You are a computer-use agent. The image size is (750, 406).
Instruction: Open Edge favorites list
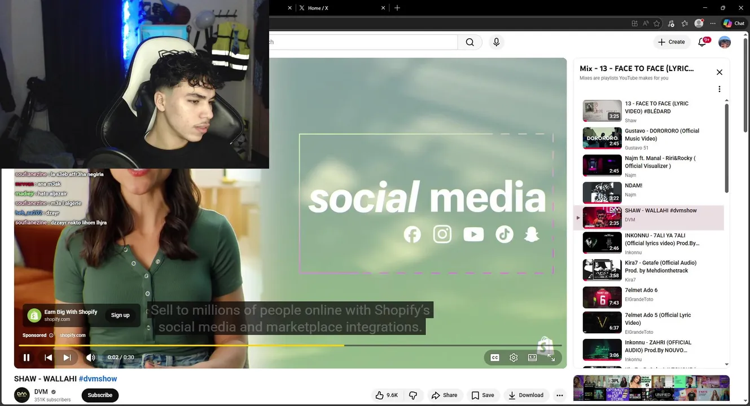click(x=685, y=23)
